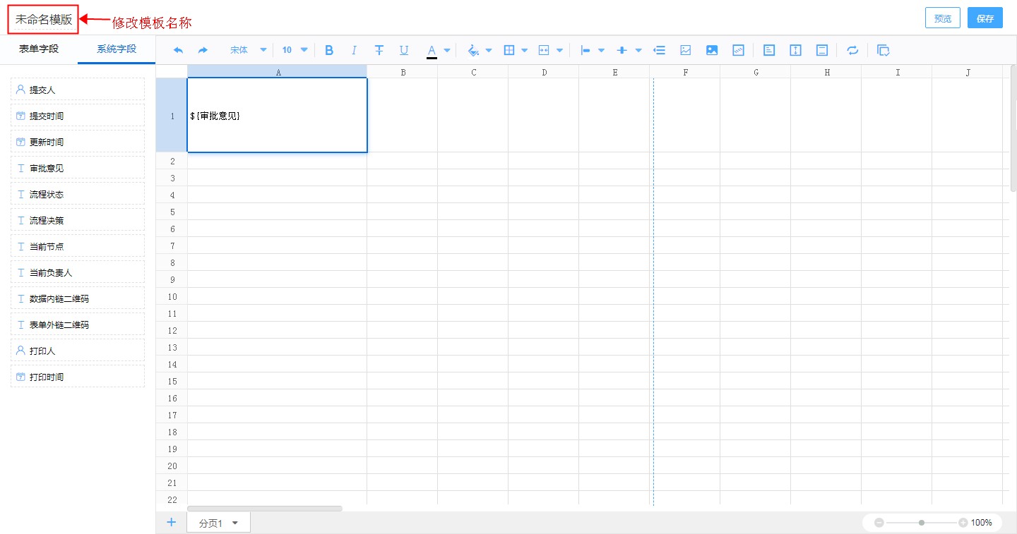Screen dimensions: 1017x534
Task: Click the merge cells icon
Action: (x=544, y=50)
